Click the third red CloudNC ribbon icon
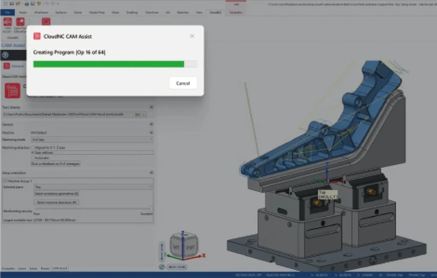 pos(46,22)
